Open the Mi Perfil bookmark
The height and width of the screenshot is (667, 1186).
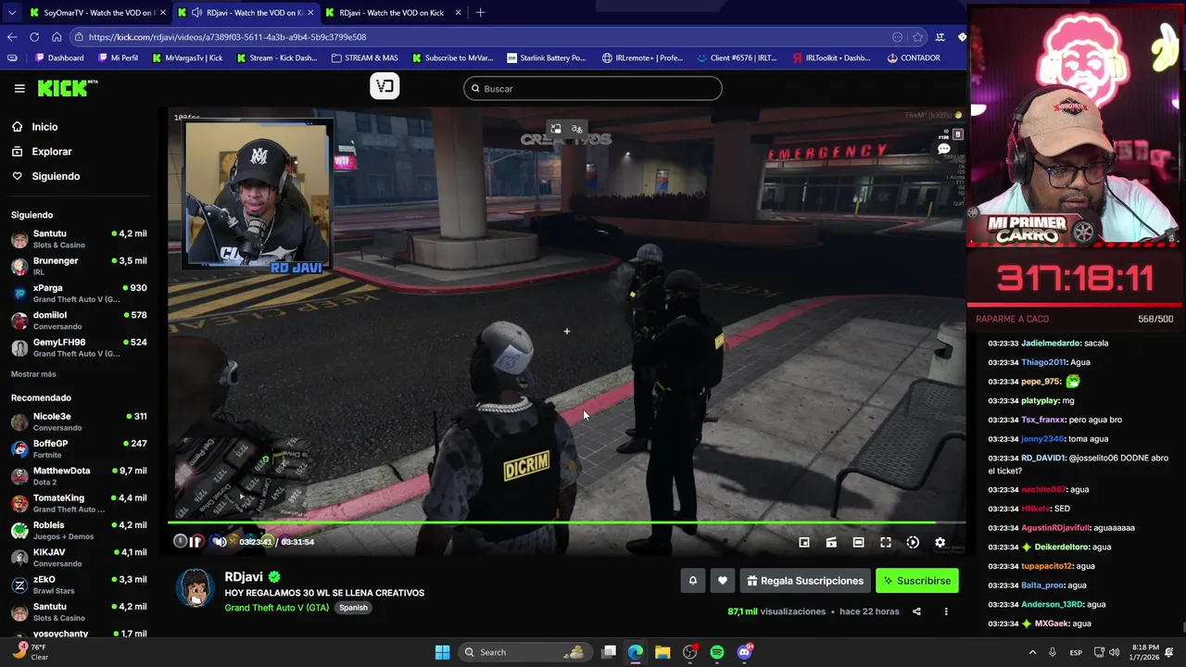click(117, 57)
